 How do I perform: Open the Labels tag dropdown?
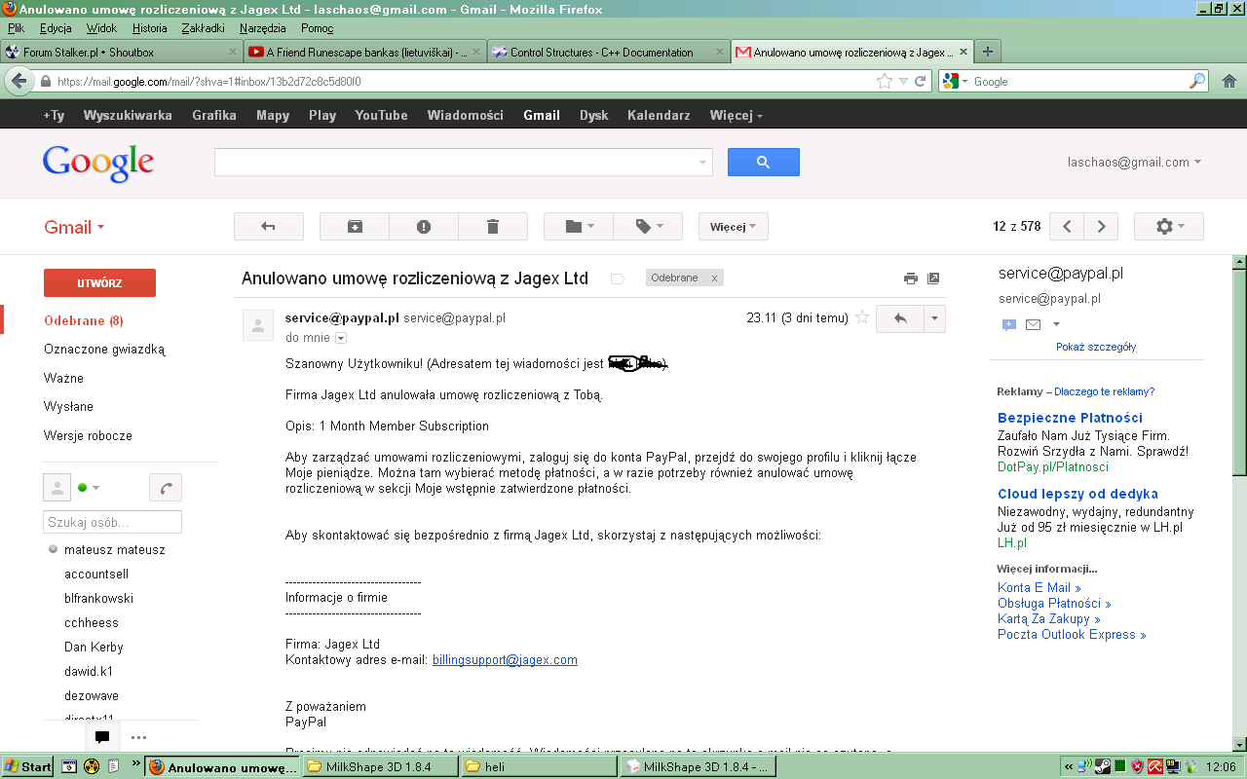[648, 227]
